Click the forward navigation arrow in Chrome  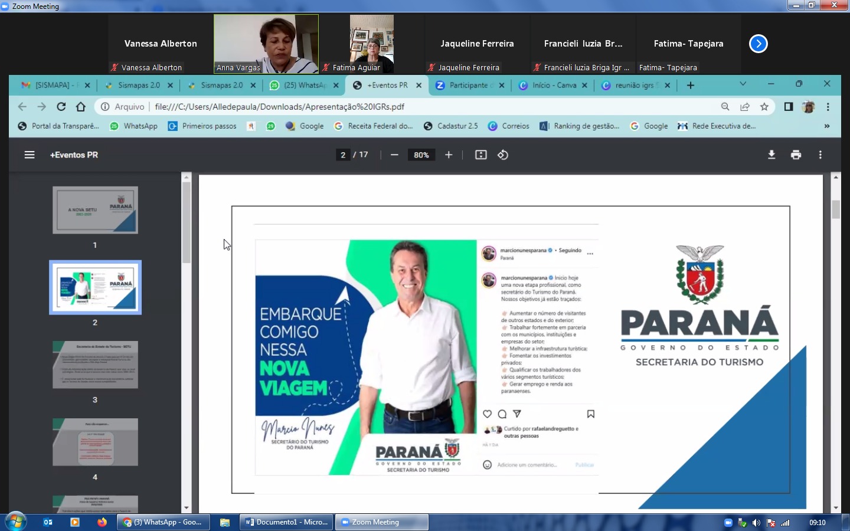coord(42,107)
